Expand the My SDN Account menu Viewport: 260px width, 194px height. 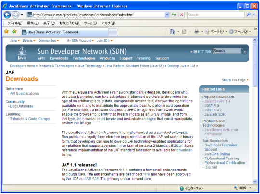tap(80, 41)
